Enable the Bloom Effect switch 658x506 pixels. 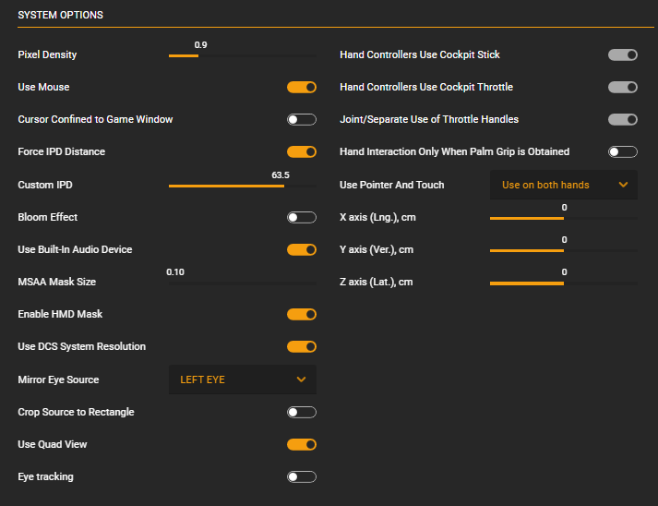click(301, 217)
